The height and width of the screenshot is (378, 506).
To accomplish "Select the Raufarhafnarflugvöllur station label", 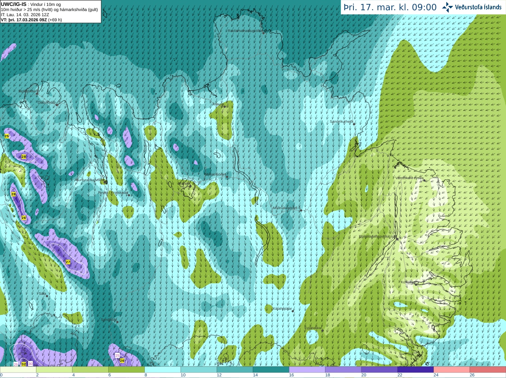I will coord(244,30).
